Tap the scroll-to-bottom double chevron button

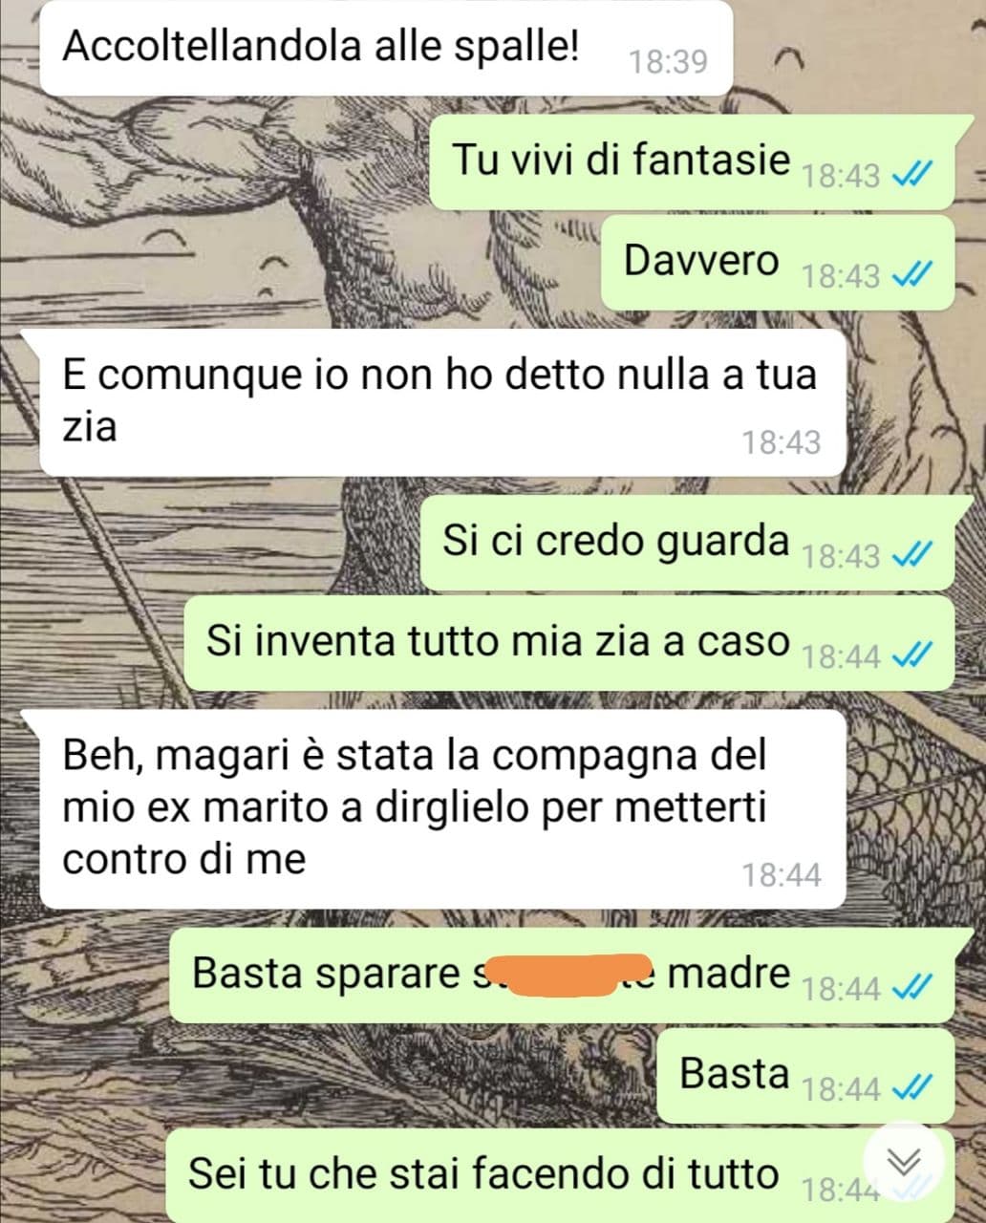coord(904,1163)
